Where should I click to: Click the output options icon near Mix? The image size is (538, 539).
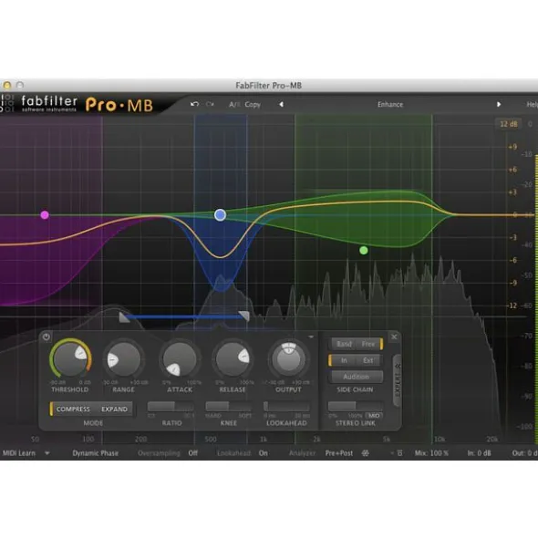point(399,453)
